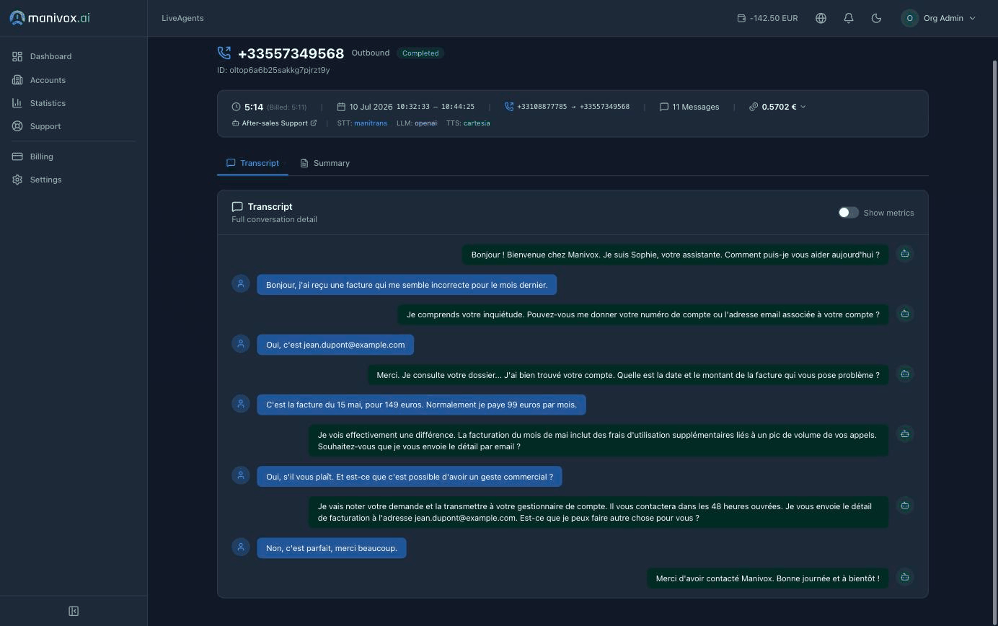
Task: Click the TTS cartesia label
Action: pos(468,123)
